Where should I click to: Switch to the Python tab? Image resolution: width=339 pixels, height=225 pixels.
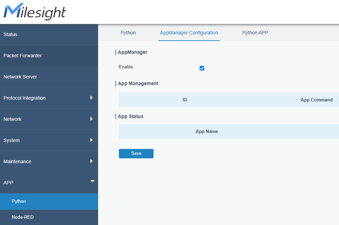pyautogui.click(x=128, y=33)
